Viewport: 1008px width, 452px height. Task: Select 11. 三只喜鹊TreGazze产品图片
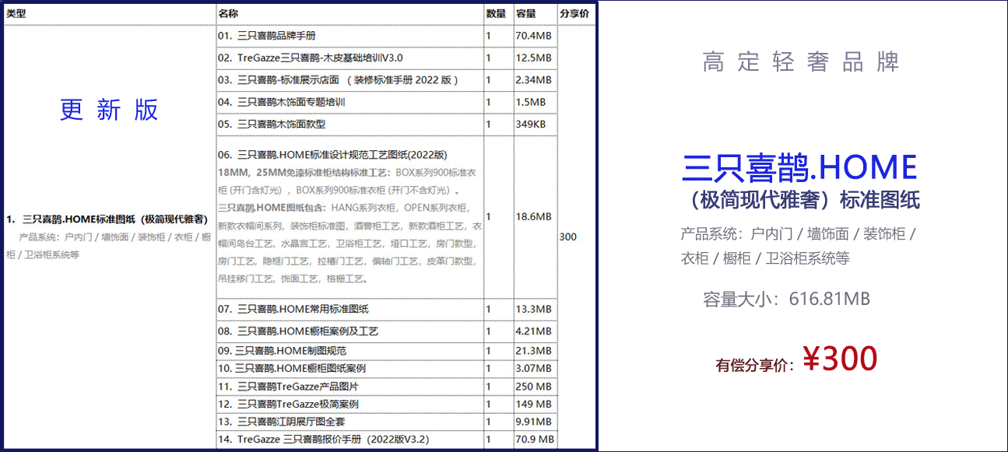click(x=288, y=387)
